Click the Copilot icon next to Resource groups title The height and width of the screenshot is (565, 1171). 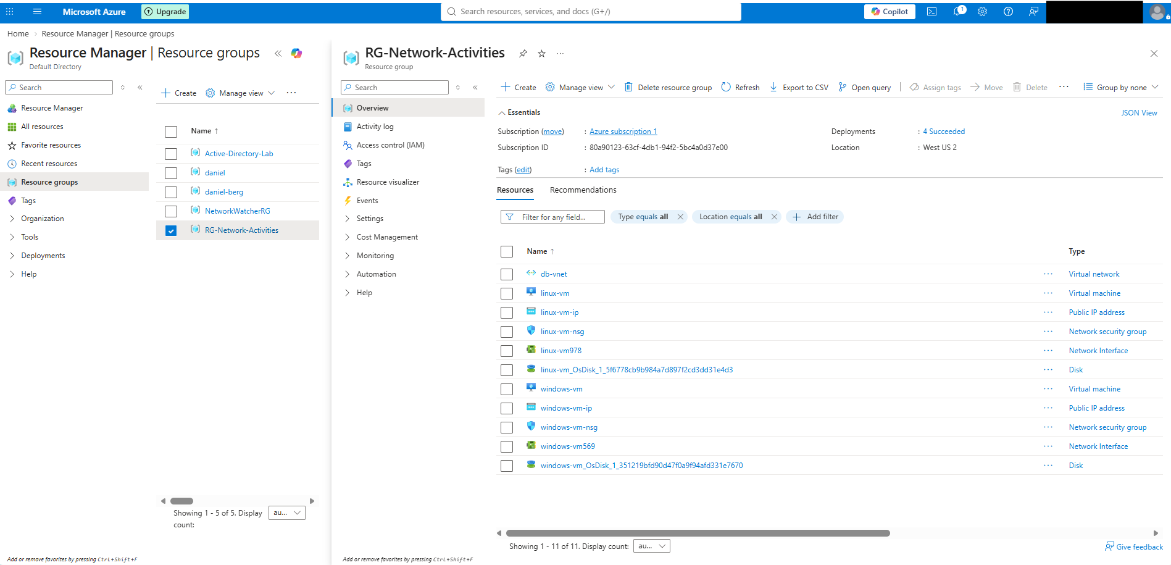point(297,53)
